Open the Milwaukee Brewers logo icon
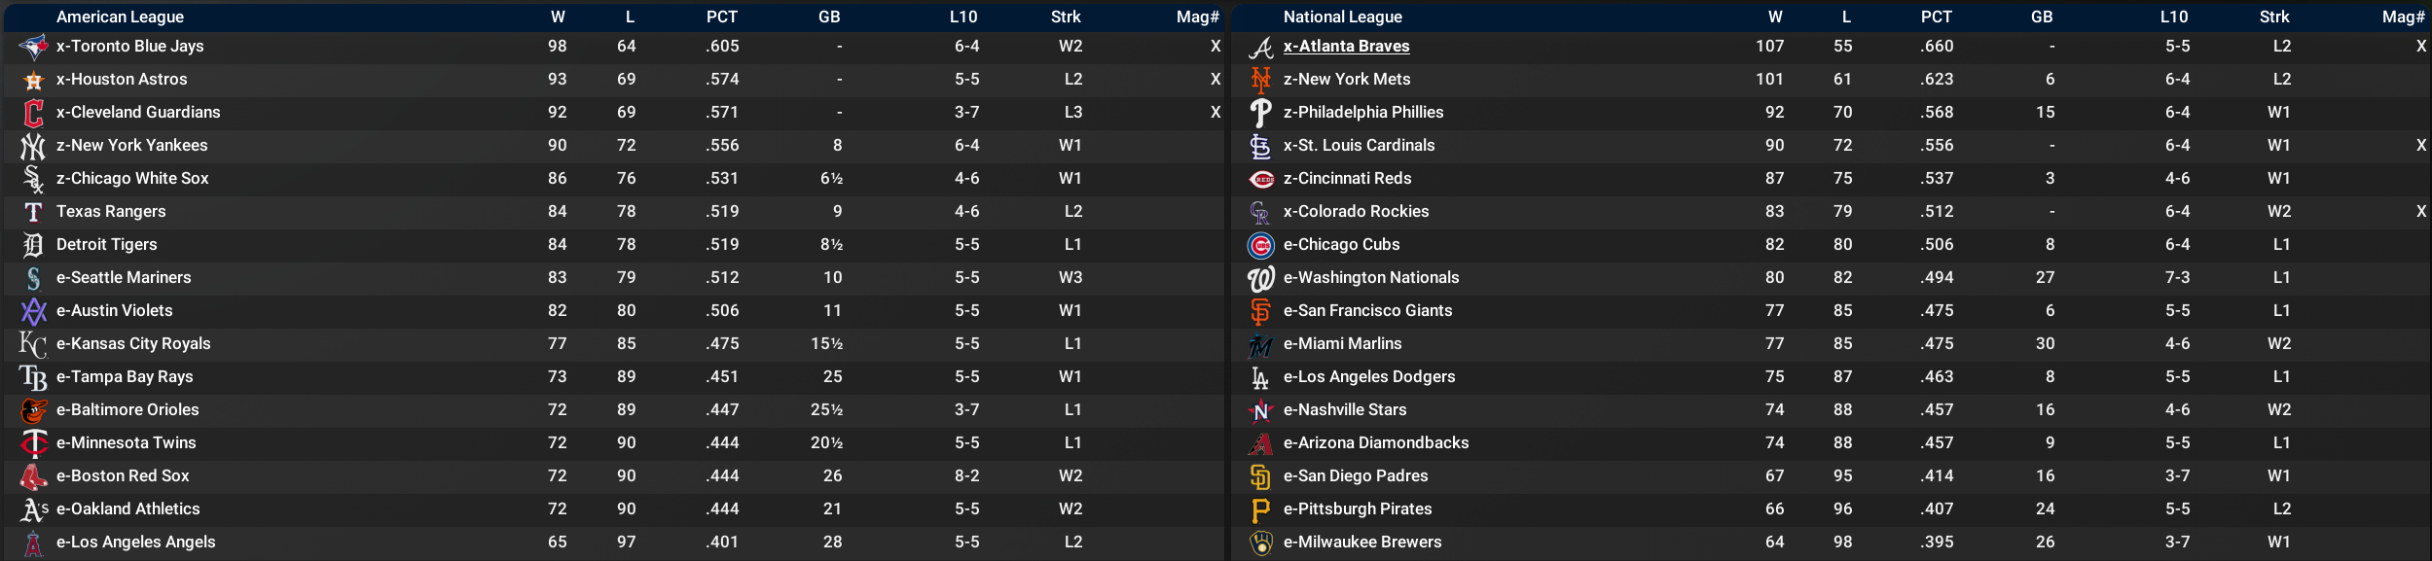This screenshot has width=2432, height=561. tap(1260, 543)
